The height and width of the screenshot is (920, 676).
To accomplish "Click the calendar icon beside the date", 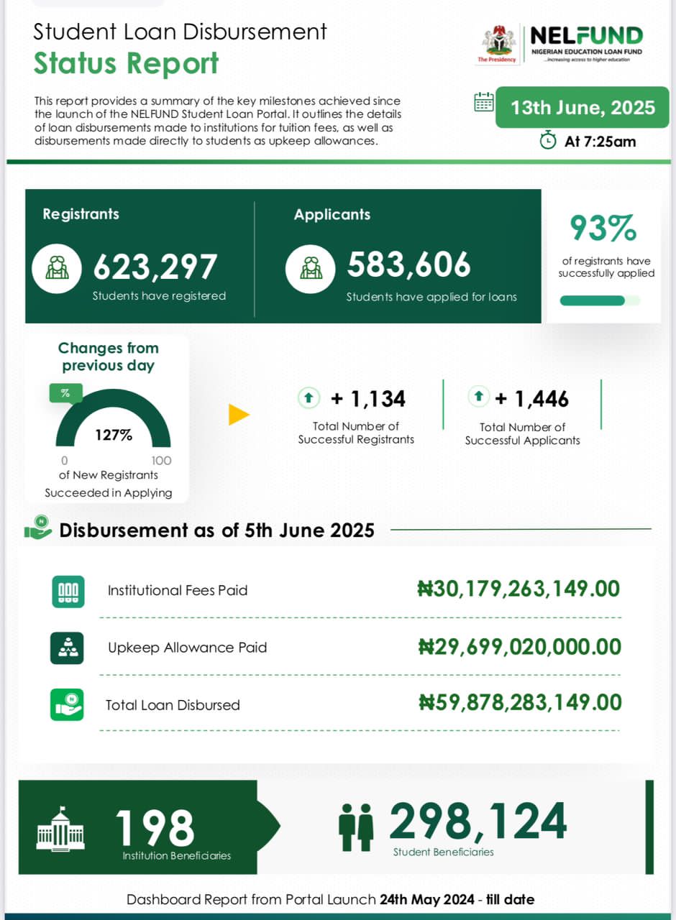I will 484,102.
